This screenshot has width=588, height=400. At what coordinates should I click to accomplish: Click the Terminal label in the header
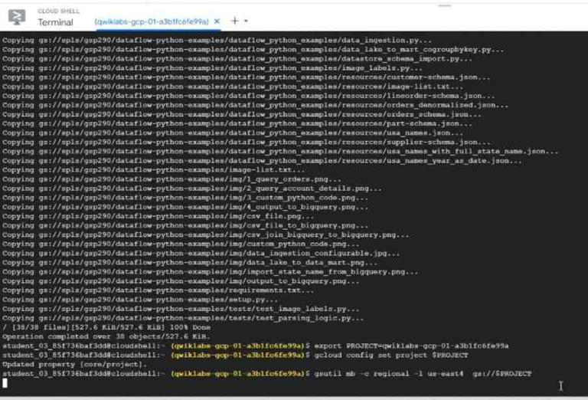(55, 22)
